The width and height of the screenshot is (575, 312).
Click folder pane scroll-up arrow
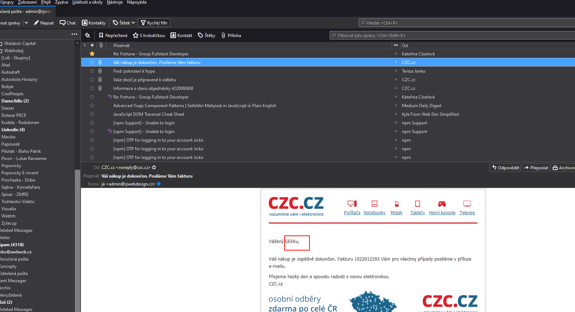click(77, 43)
